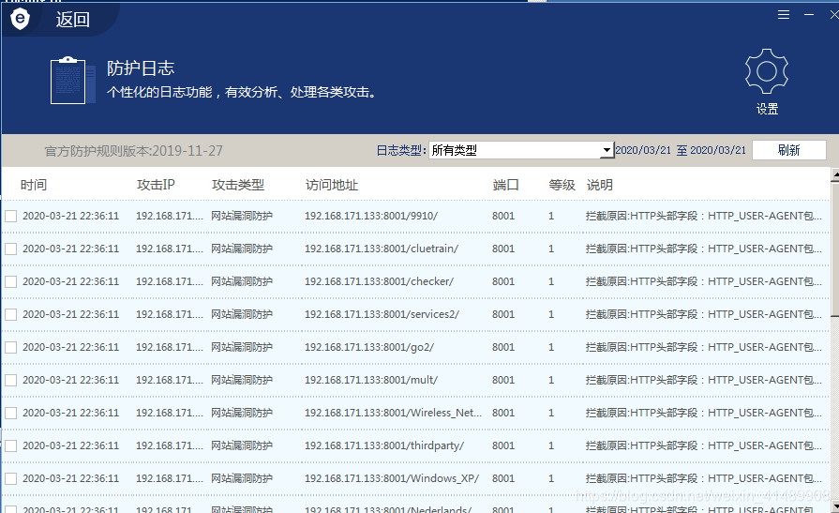839x513 pixels.
Task: Select address 192.168.171.133:8001/thirdparty/
Action: click(x=384, y=445)
